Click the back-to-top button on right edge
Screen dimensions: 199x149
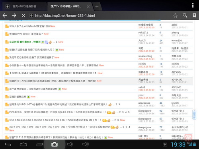(x=194, y=114)
